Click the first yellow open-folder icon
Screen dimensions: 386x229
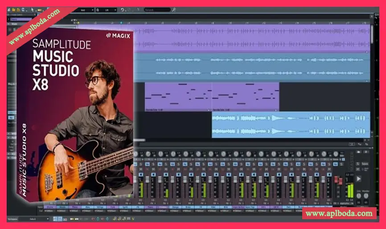[x=14, y=10]
